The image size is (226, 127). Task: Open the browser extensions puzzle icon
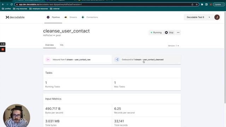click(x=202, y=5)
